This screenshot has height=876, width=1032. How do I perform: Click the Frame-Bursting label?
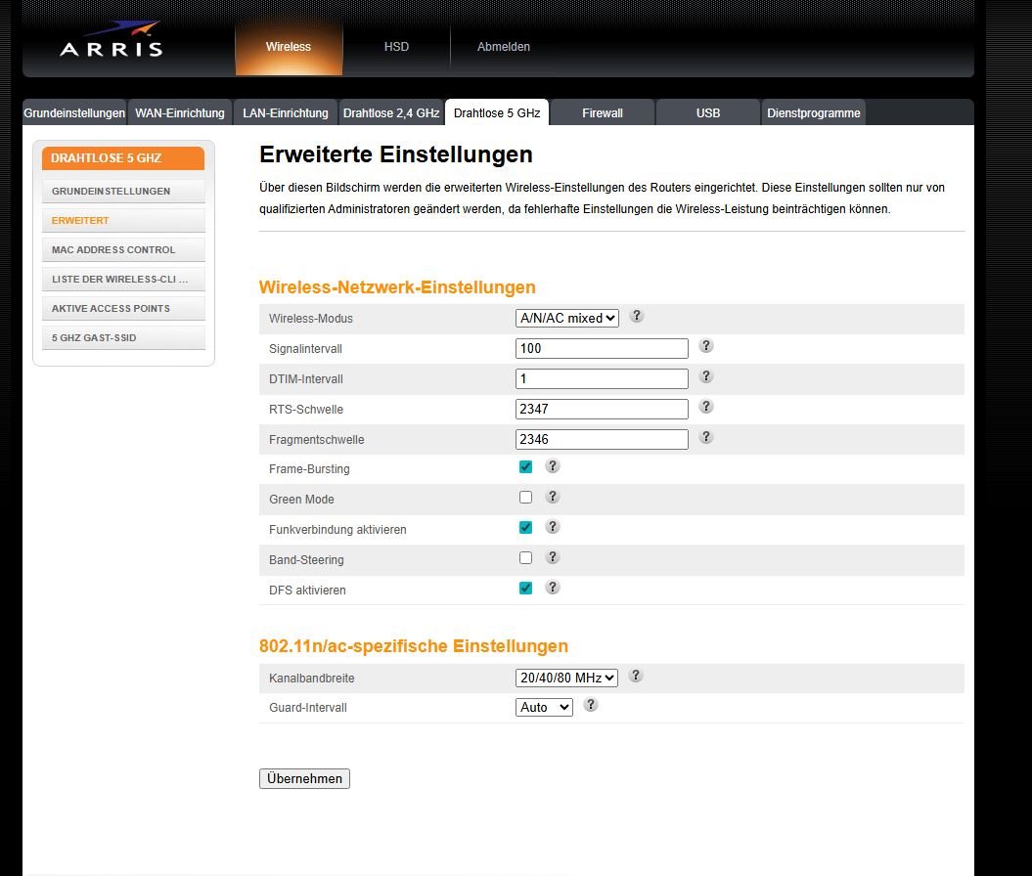(309, 469)
